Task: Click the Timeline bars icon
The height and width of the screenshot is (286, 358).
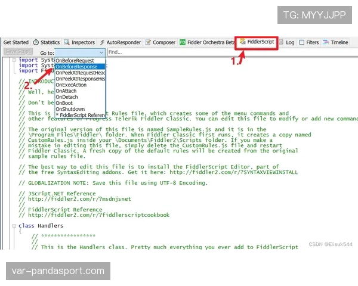Action: pyautogui.click(x=326, y=42)
